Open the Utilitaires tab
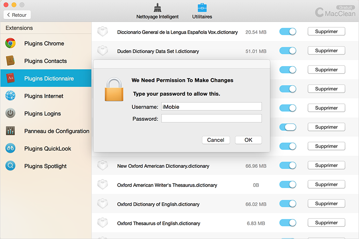 pyautogui.click(x=202, y=11)
